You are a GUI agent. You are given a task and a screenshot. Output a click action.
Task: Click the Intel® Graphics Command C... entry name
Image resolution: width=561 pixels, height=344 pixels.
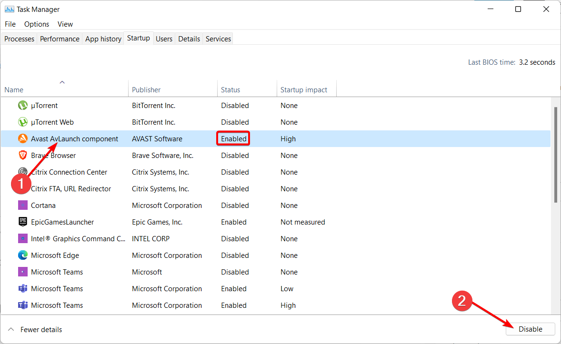(78, 238)
